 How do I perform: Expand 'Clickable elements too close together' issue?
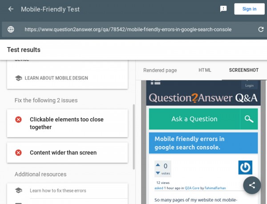click(67, 123)
